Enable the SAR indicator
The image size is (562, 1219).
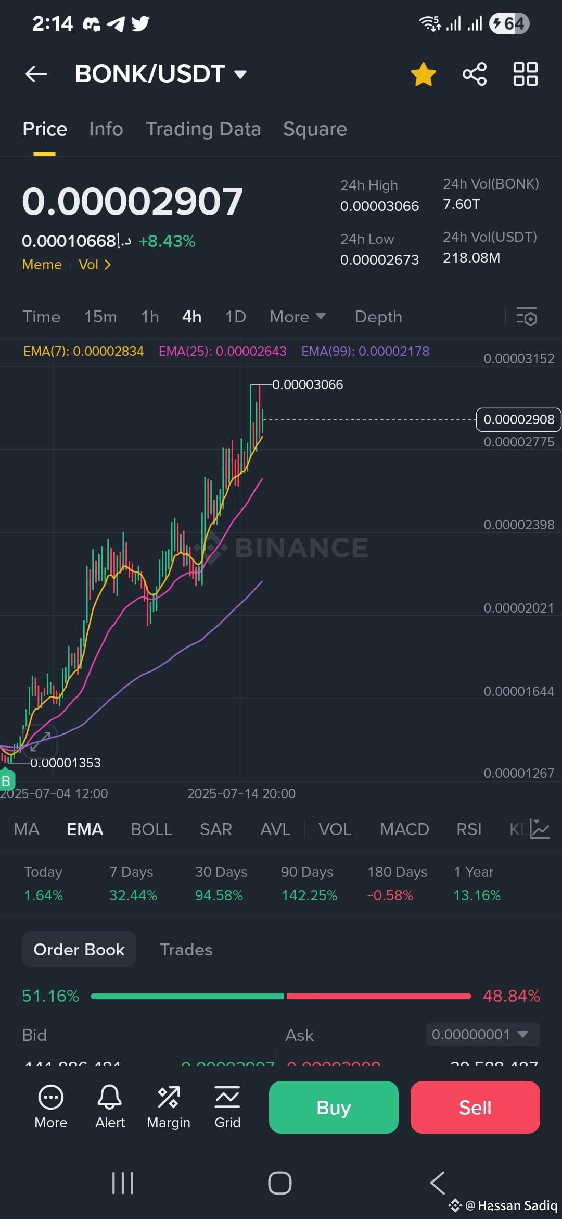coord(216,829)
